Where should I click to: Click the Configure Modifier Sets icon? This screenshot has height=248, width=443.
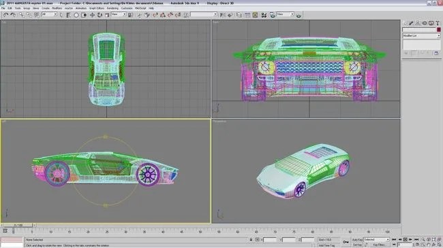(x=436, y=53)
